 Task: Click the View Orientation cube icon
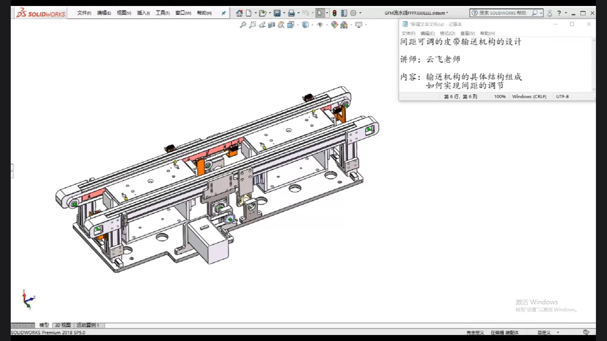pyautogui.click(x=291, y=25)
